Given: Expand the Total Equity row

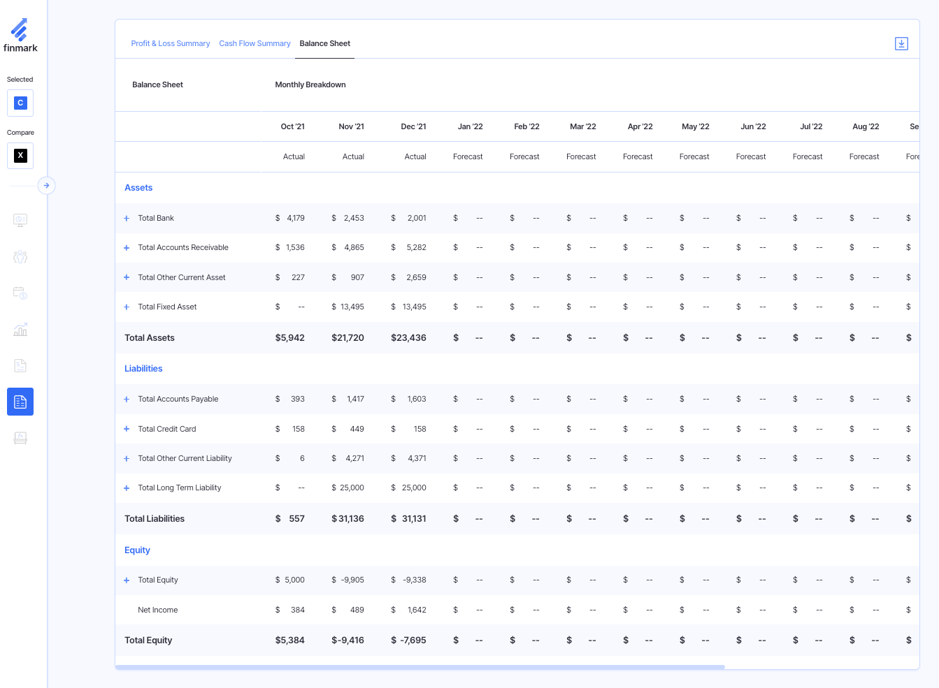Looking at the screenshot, I should click(126, 580).
